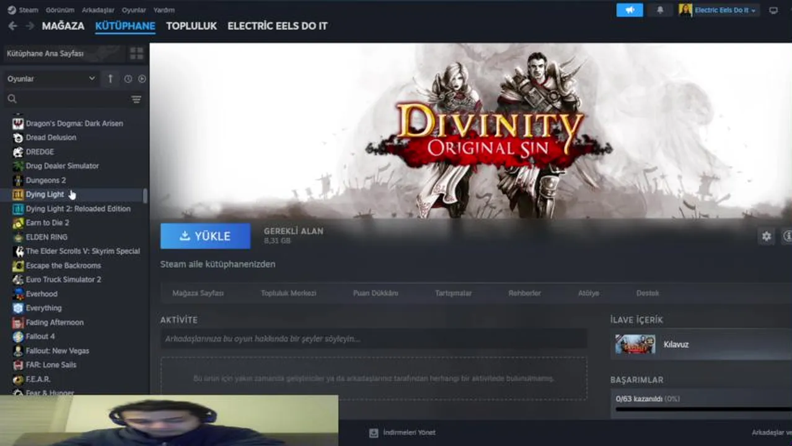The image size is (792, 446).
Task: Click Kütüphane Ana Sayfası button
Action: tap(64, 54)
